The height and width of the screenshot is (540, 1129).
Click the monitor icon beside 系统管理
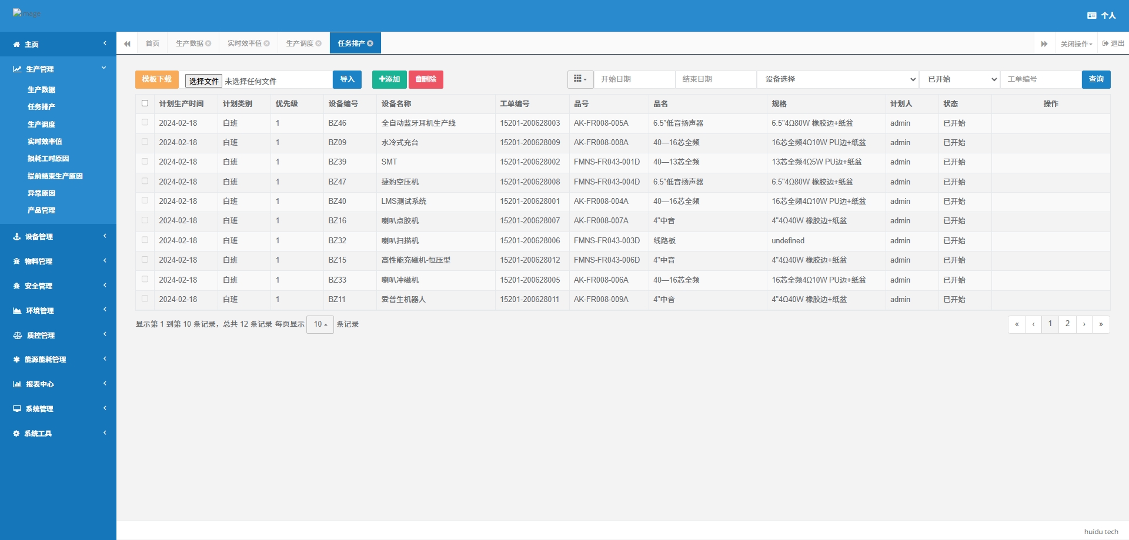(17, 409)
